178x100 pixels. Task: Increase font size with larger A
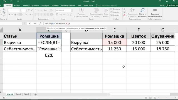pyautogui.click(x=29, y=11)
